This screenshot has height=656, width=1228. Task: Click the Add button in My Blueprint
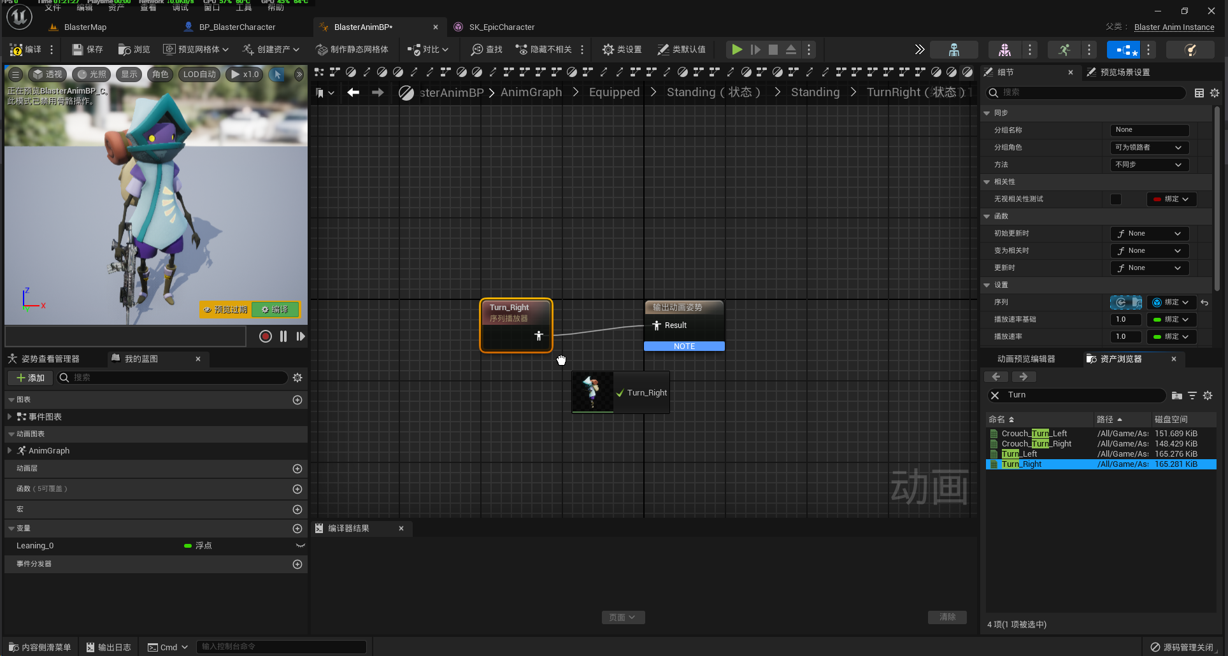point(30,378)
